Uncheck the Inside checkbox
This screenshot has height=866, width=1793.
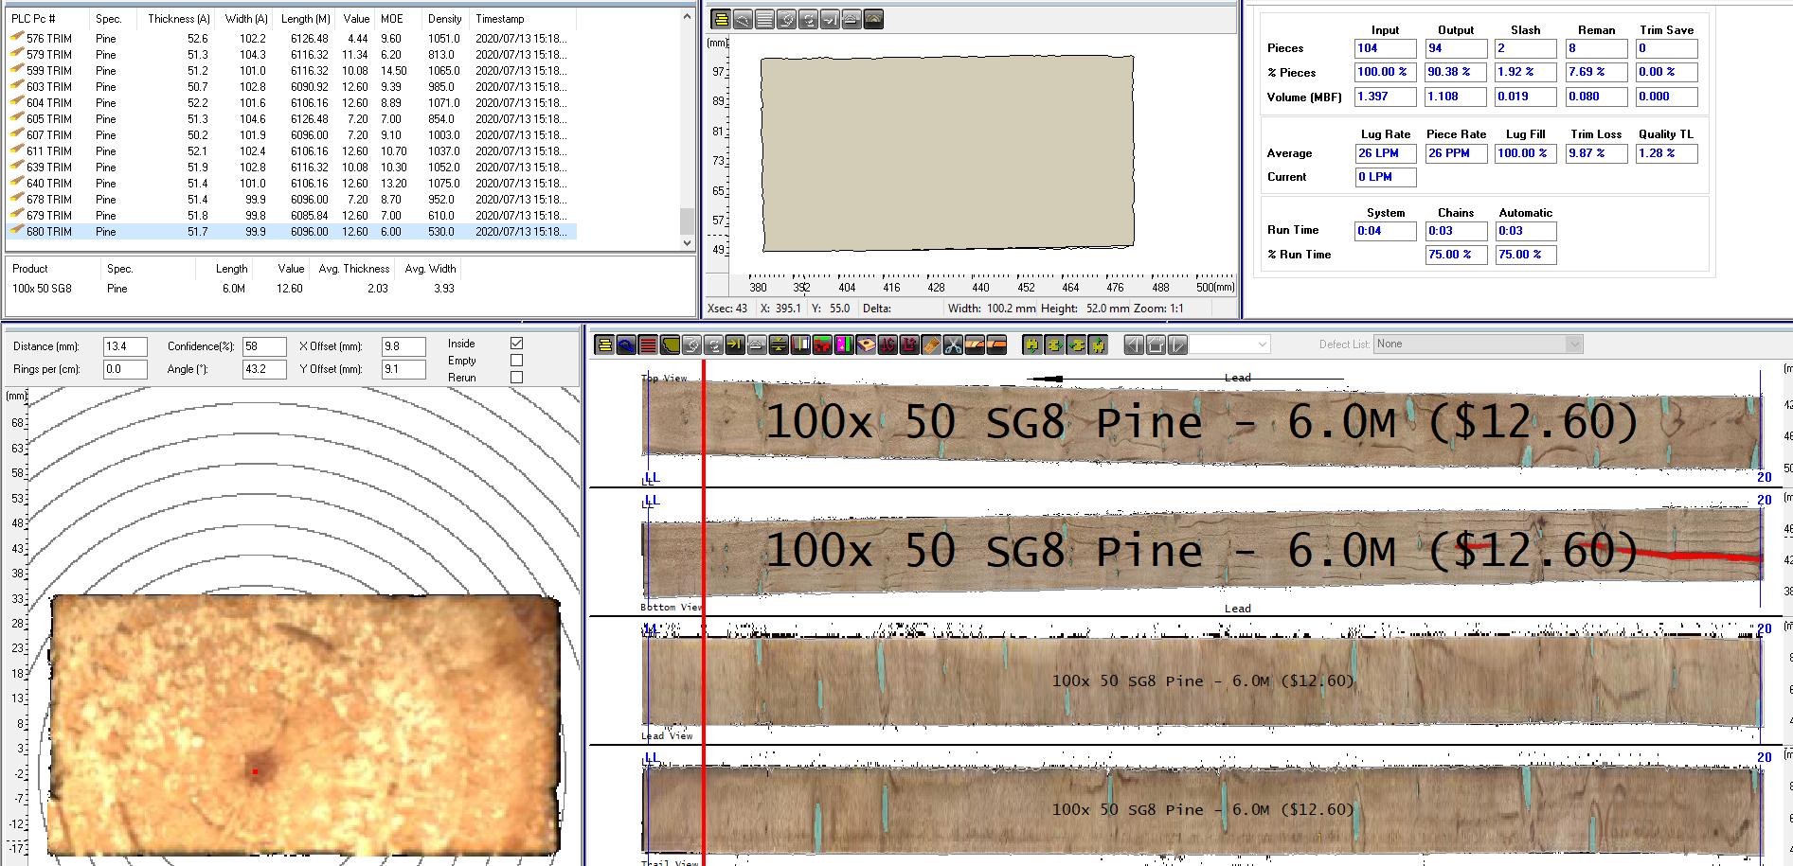pos(516,344)
